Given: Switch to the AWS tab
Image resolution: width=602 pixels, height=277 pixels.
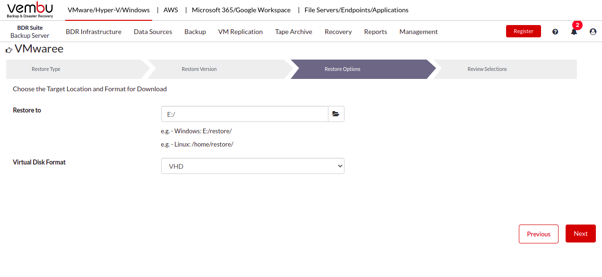Looking at the screenshot, I should click(171, 10).
